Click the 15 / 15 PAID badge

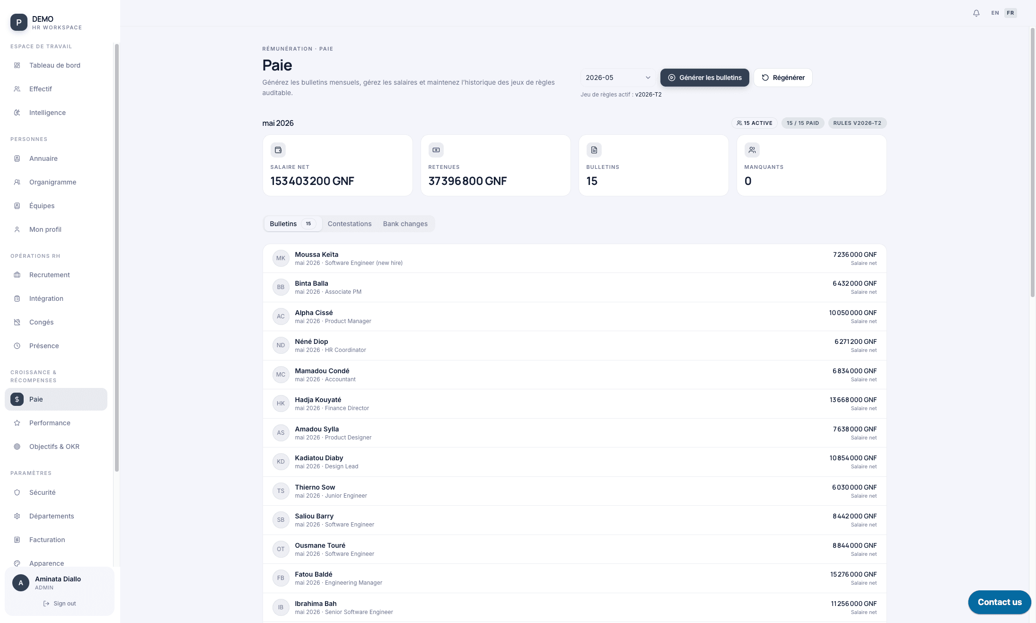click(803, 123)
